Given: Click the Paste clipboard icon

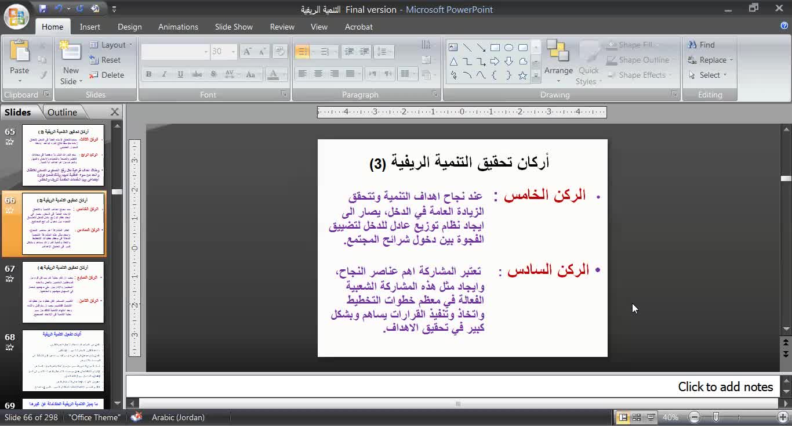Looking at the screenshot, I should [19, 52].
